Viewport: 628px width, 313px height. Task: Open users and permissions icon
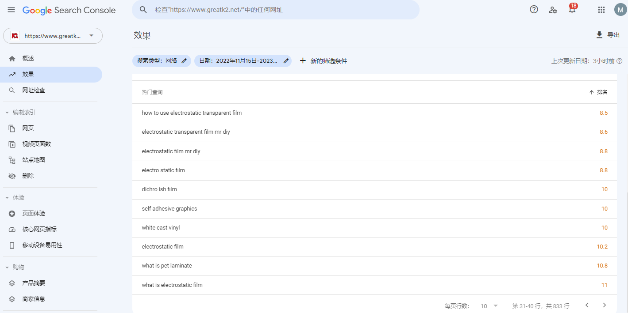[x=553, y=10]
